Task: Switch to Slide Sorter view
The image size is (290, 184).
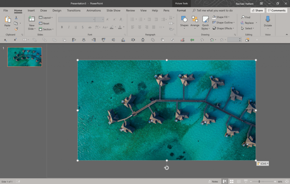Action: click(232, 181)
